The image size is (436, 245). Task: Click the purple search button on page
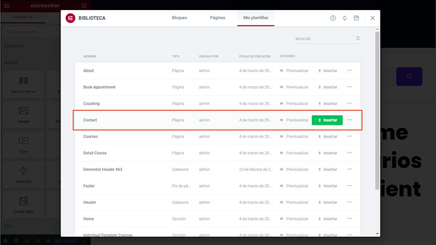point(409,76)
